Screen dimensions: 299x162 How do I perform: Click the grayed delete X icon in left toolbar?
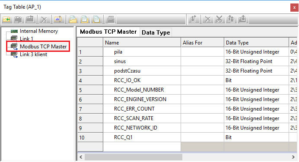[x=44, y=19]
